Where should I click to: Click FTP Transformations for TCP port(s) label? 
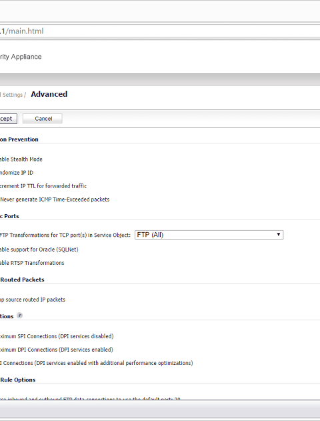[x=65, y=236]
